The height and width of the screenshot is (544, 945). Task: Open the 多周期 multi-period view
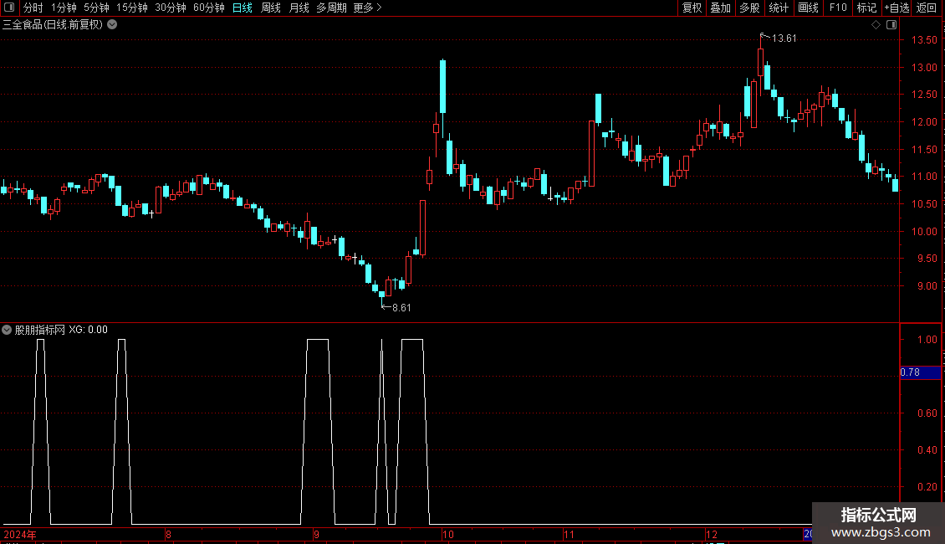(x=331, y=8)
